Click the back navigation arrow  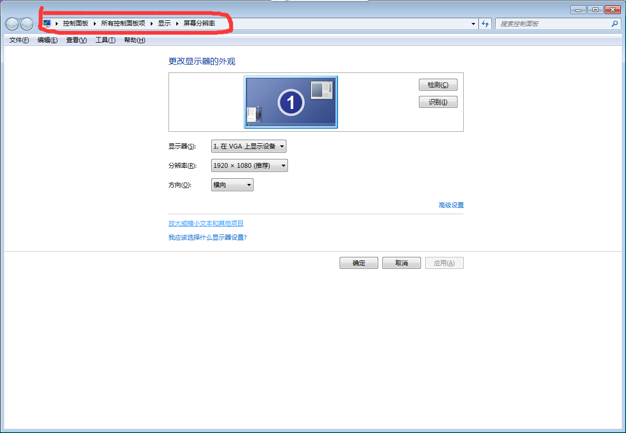coord(11,23)
